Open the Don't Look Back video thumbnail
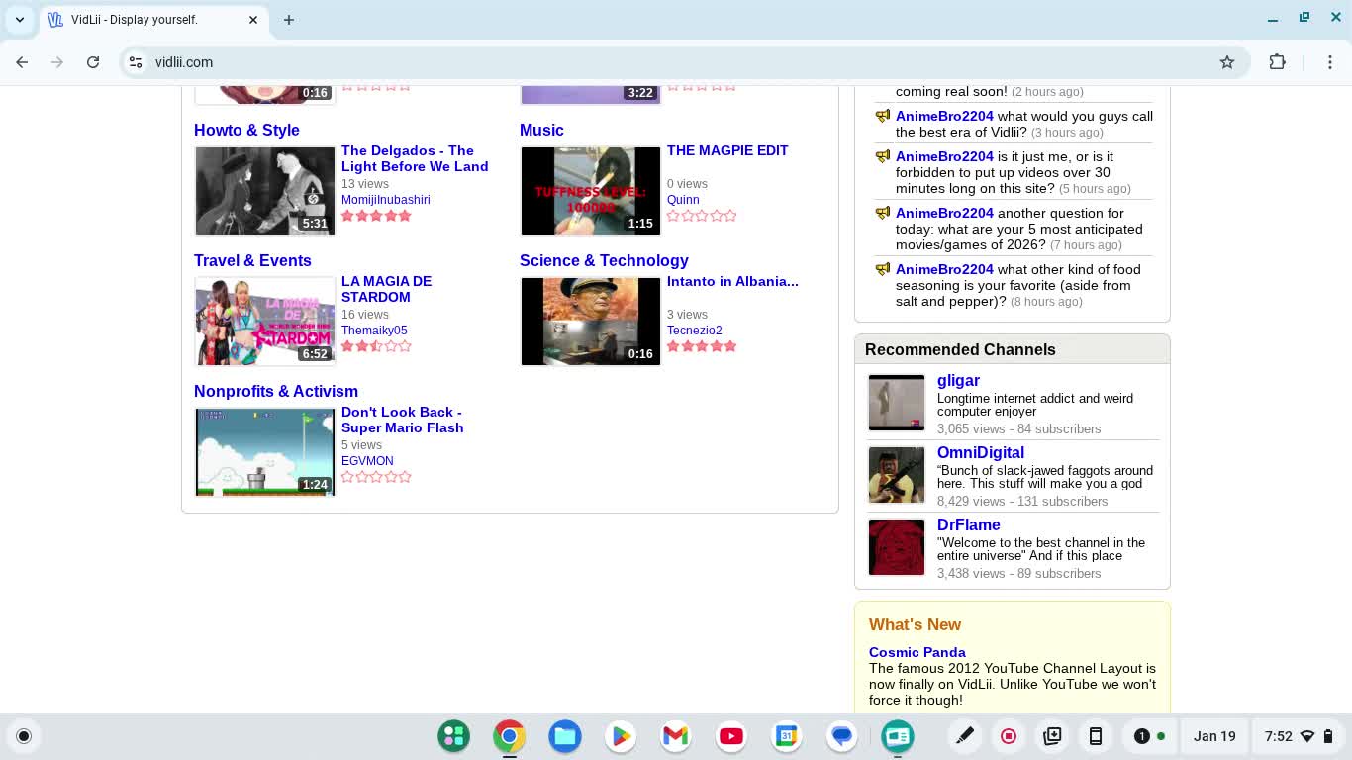Screen dimensions: 1352x760 point(265,452)
